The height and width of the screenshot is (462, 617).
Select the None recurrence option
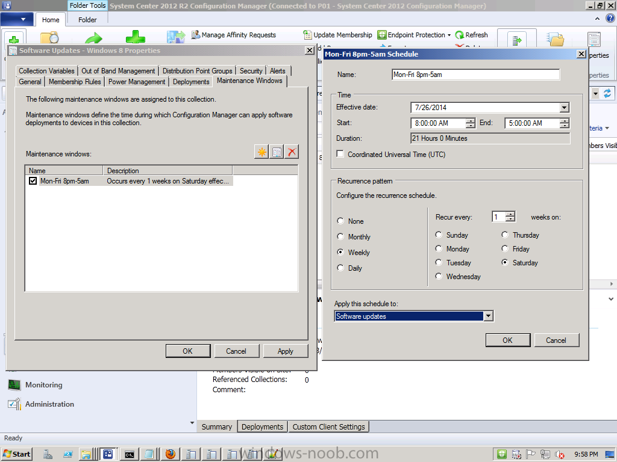340,221
